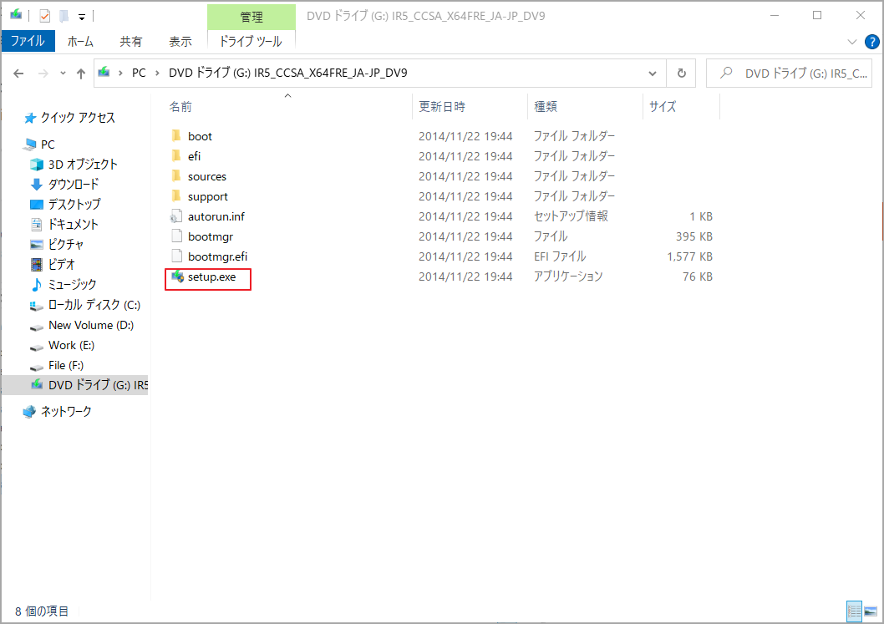Switch to details view icon in status bar

(854, 611)
